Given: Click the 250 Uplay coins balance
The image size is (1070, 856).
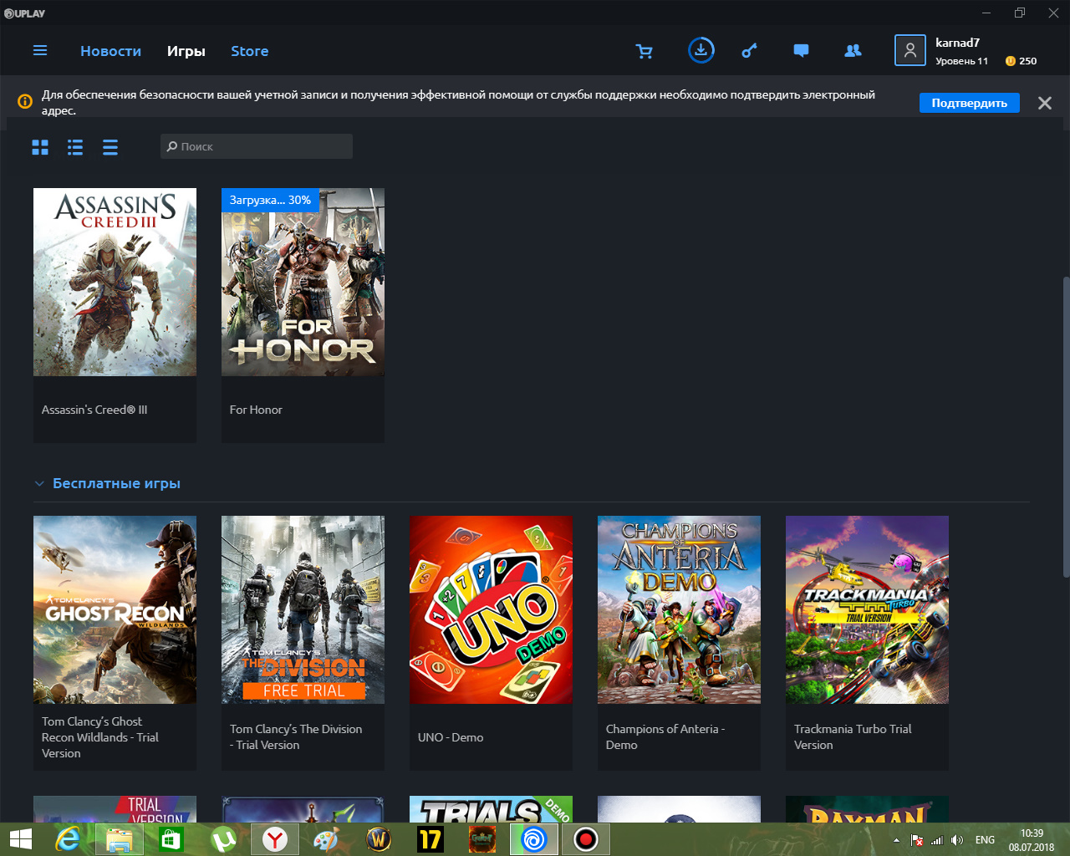Looking at the screenshot, I should (1021, 61).
